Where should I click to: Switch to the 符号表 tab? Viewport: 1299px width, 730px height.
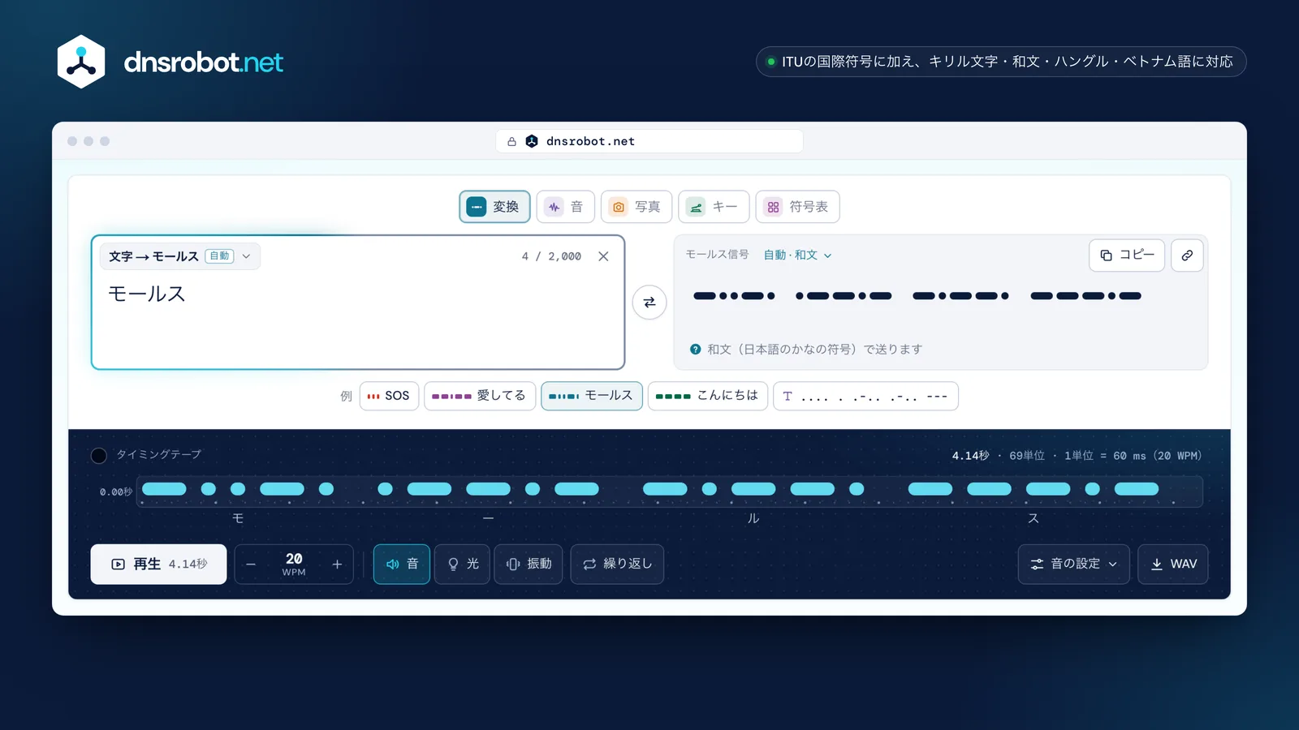[797, 207]
